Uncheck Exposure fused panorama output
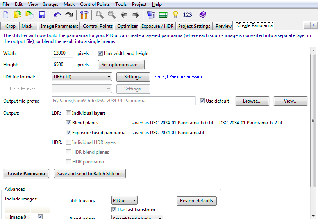Screen dimensions: 318x220 [x=68, y=133]
